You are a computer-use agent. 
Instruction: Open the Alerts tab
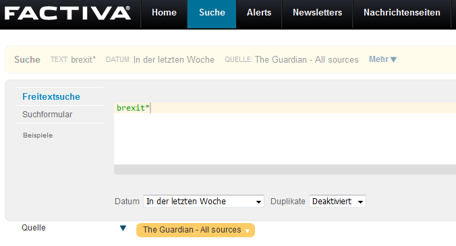(259, 13)
